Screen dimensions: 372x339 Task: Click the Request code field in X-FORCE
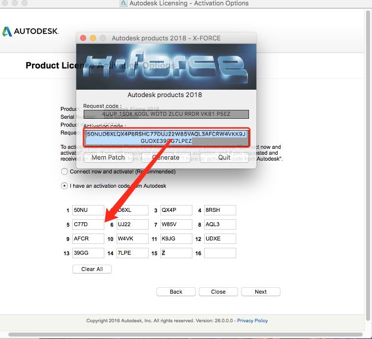point(166,114)
